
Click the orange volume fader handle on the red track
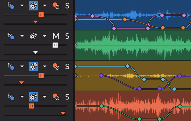[32, 106]
